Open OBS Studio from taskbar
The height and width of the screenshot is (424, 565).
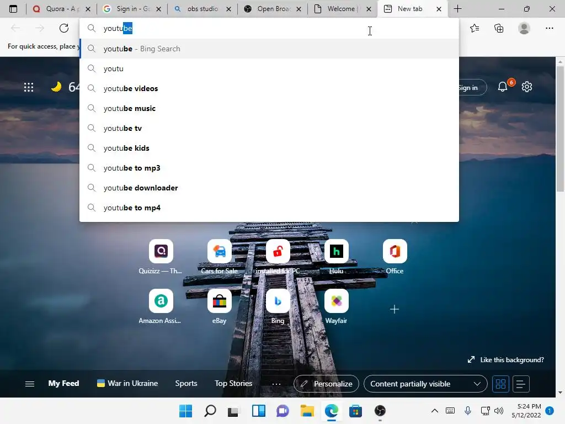tap(380, 411)
